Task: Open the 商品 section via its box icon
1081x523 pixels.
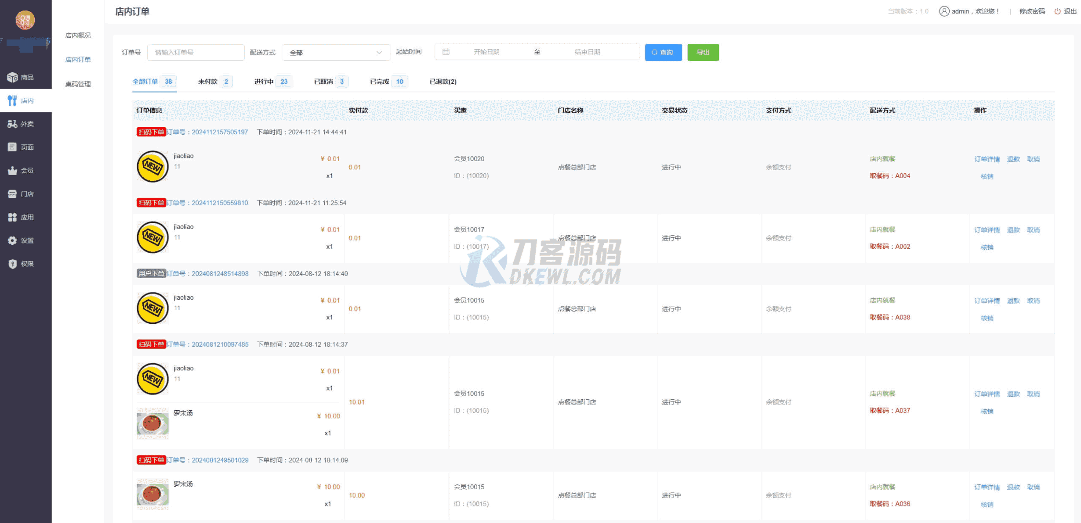Action: pyautogui.click(x=12, y=77)
